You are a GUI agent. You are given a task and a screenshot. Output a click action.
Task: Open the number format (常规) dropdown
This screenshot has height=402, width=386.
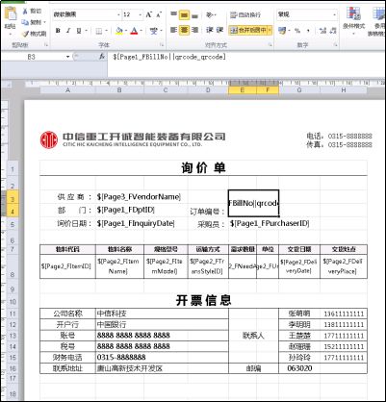tap(334, 14)
